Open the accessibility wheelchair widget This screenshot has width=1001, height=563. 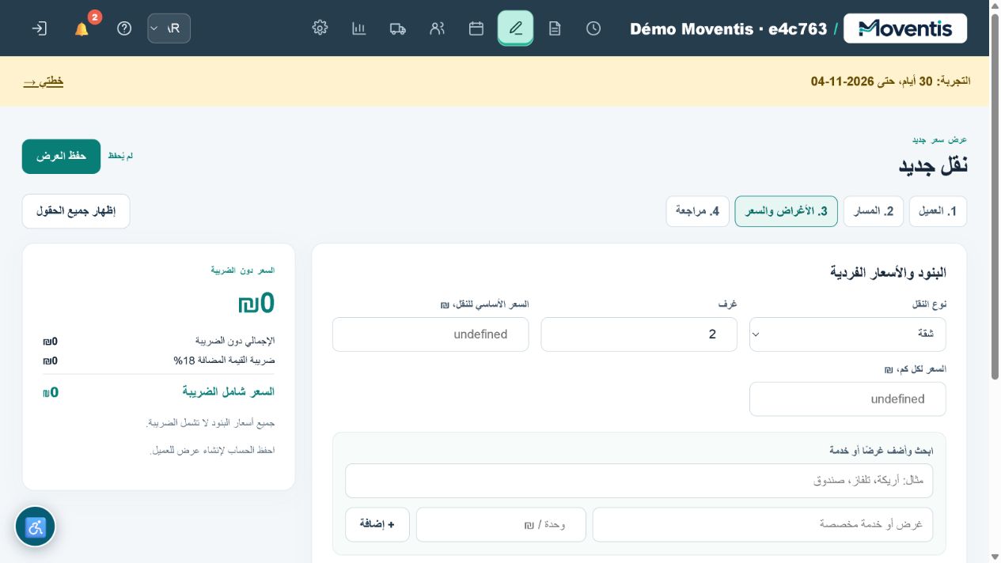click(x=36, y=527)
